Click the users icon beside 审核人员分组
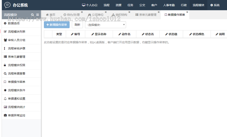Image resolution: width=227 pixels, height=137 pixels. 5,40
